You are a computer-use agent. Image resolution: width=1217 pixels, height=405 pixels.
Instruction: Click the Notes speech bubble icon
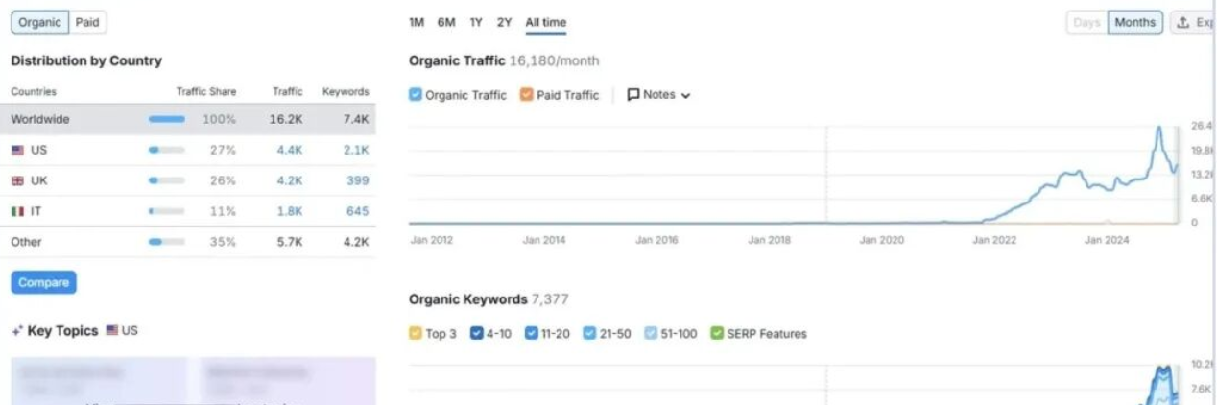[633, 95]
